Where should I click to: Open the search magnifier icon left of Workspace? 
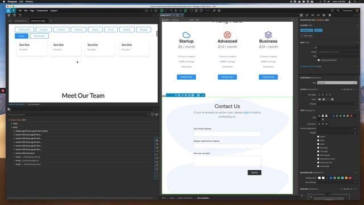pyautogui.click(x=338, y=10)
